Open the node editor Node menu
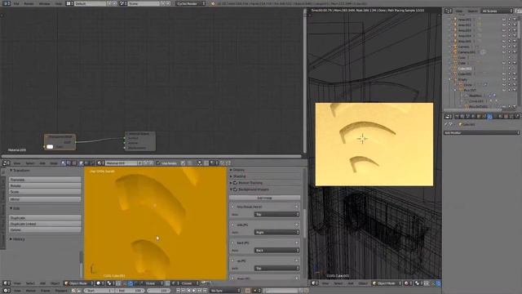522x294 pixels. coord(54,163)
